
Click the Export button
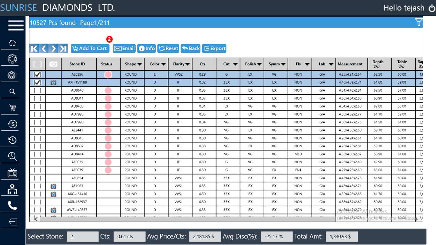tap(214, 48)
